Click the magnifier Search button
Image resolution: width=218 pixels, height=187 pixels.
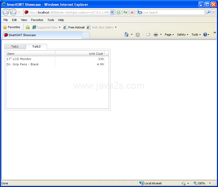coord(209,12)
